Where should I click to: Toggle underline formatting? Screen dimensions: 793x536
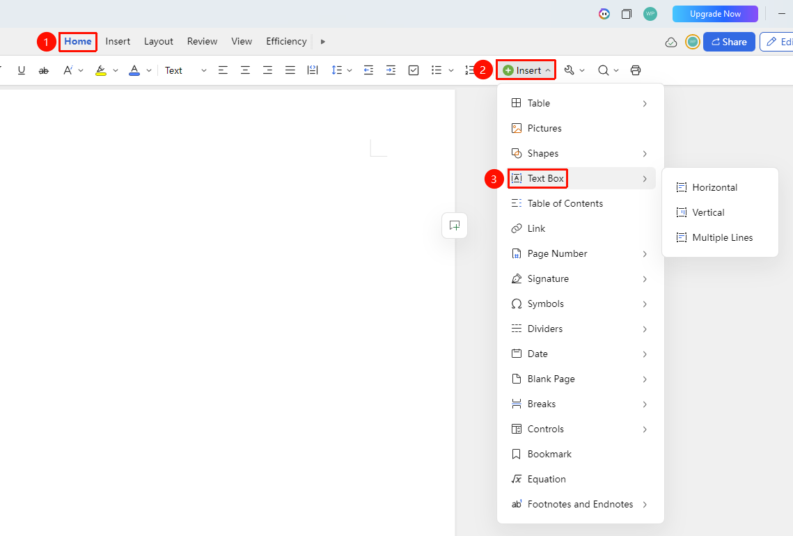[22, 70]
